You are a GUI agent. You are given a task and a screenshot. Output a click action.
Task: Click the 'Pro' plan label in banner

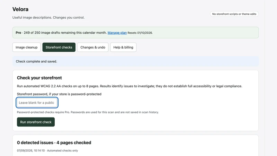tap(18, 33)
